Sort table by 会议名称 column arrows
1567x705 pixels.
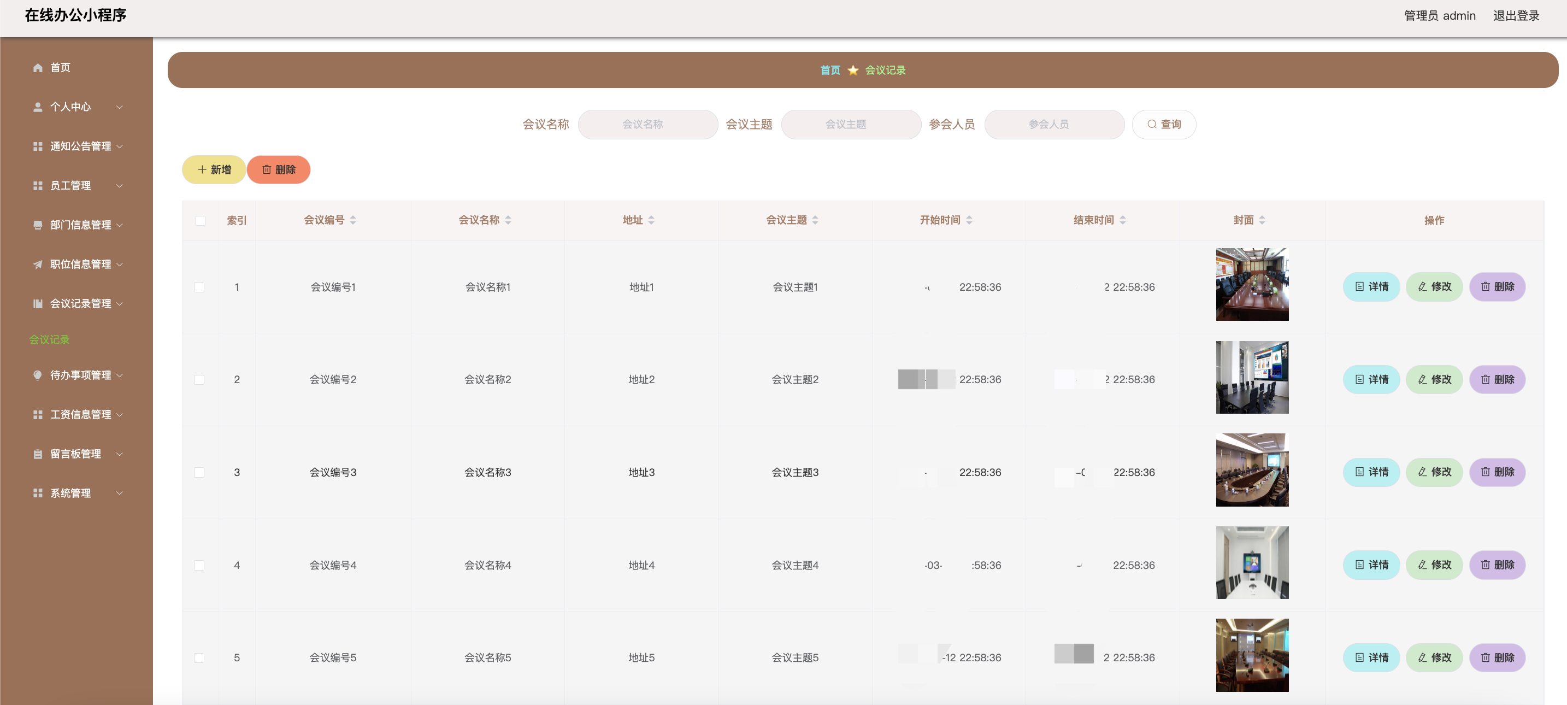508,220
